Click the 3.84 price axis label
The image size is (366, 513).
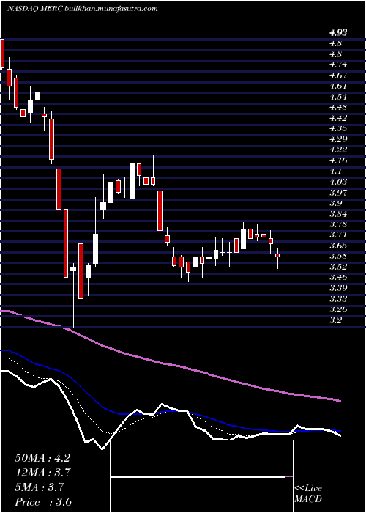click(338, 214)
